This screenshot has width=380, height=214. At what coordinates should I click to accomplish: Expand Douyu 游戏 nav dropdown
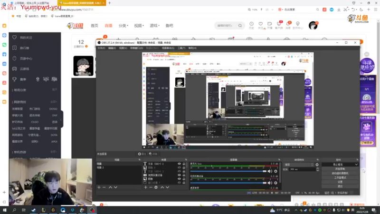[x=155, y=26]
